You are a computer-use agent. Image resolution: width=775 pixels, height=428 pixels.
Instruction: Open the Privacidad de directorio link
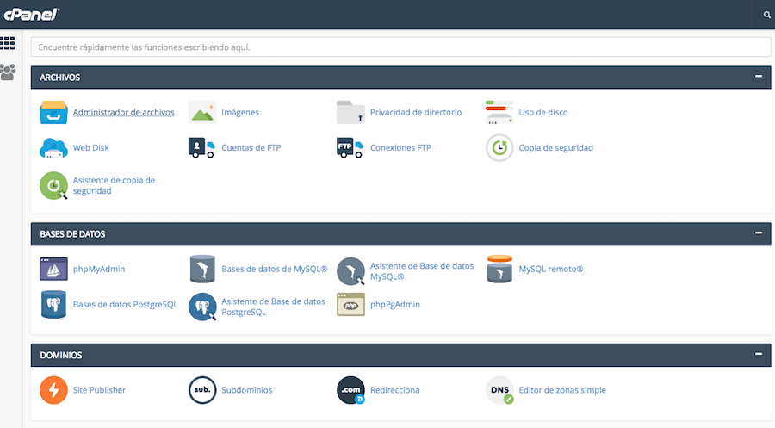coord(416,112)
